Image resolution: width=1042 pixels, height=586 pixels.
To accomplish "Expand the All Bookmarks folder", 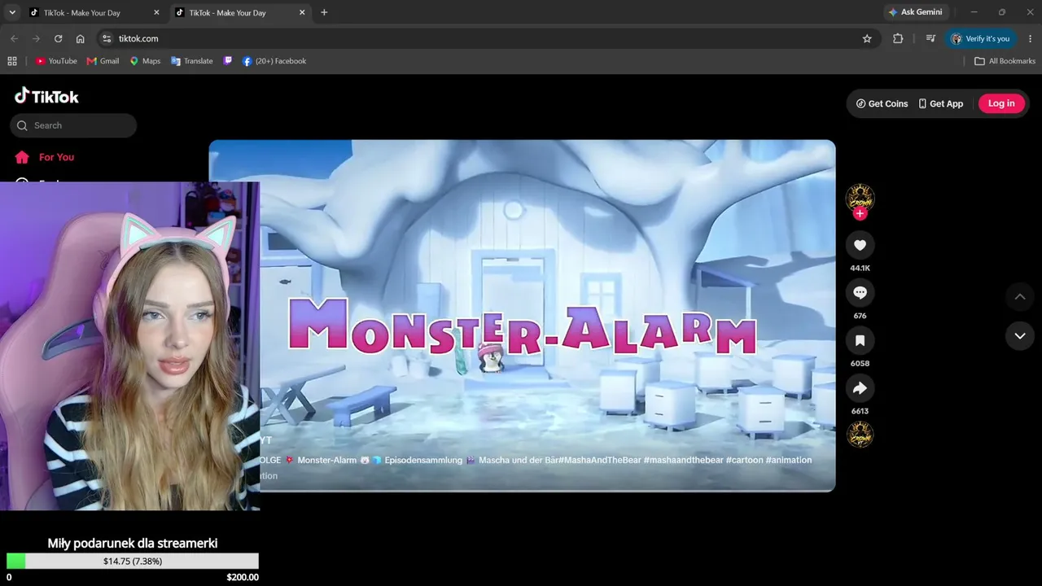I will coord(1005,61).
